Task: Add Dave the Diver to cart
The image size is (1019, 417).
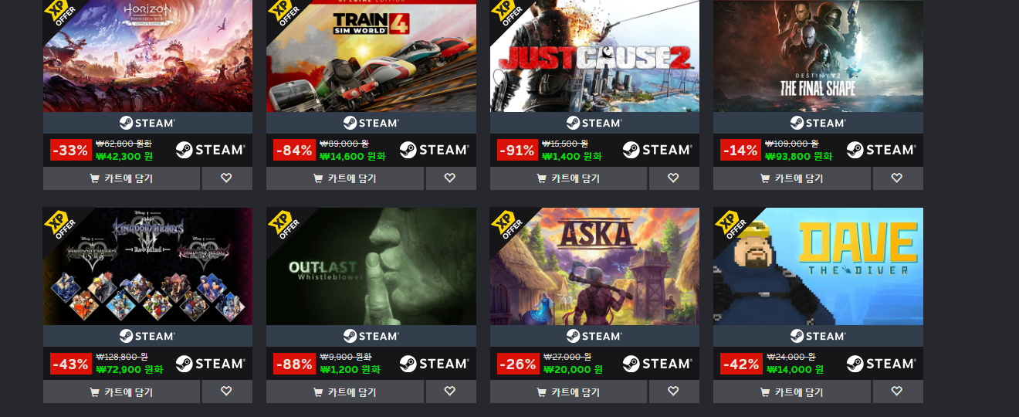Action: click(792, 392)
